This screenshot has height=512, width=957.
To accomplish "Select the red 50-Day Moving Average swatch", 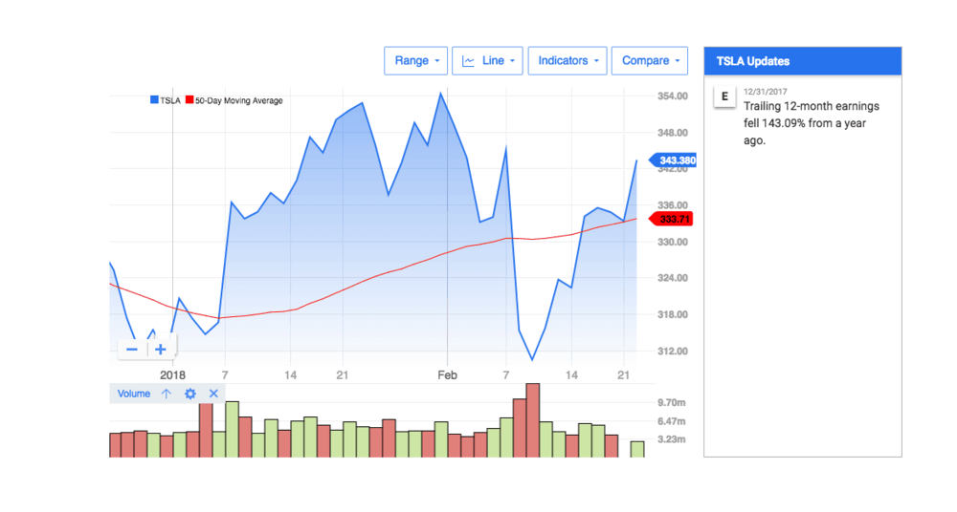I will click(189, 100).
